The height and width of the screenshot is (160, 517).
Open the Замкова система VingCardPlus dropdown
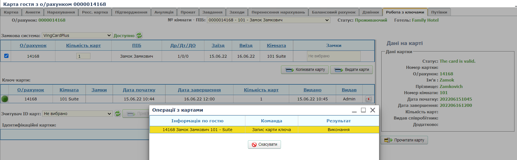tap(77, 35)
